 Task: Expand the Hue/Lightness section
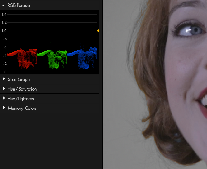[4, 98]
